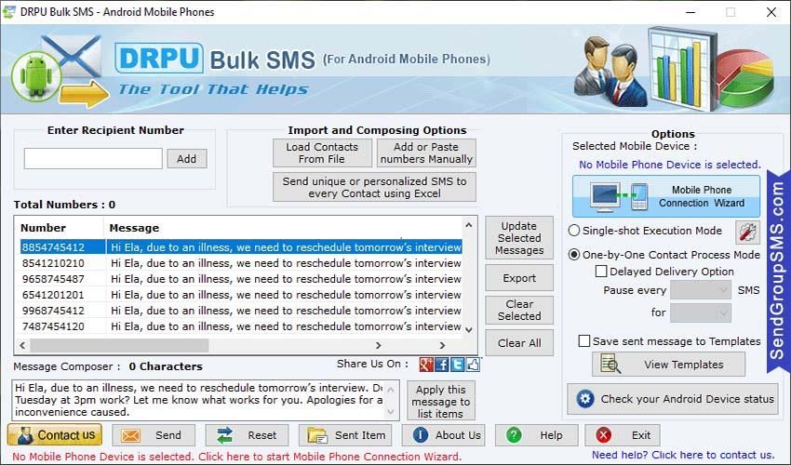Click Load Contacts From File
This screenshot has width=791, height=465.
tap(322, 153)
